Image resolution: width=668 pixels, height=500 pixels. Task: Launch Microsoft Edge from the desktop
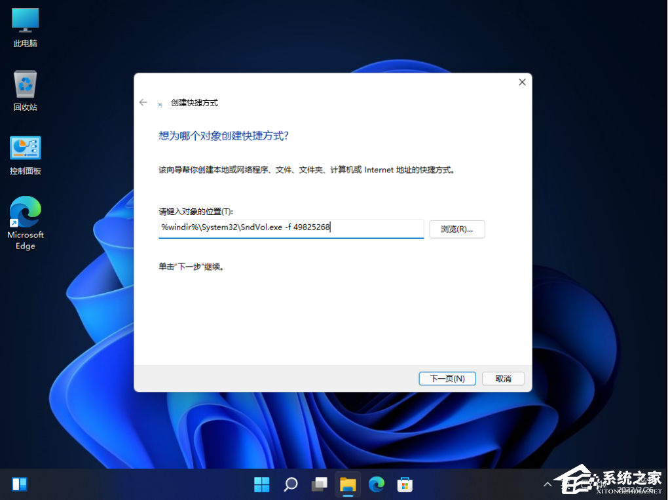(25, 216)
